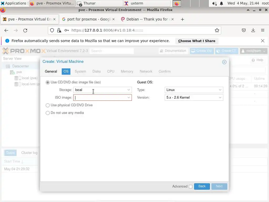269x202 pixels.
Task: Select Use physical CD/DVD Drive option
Action: pos(48,105)
